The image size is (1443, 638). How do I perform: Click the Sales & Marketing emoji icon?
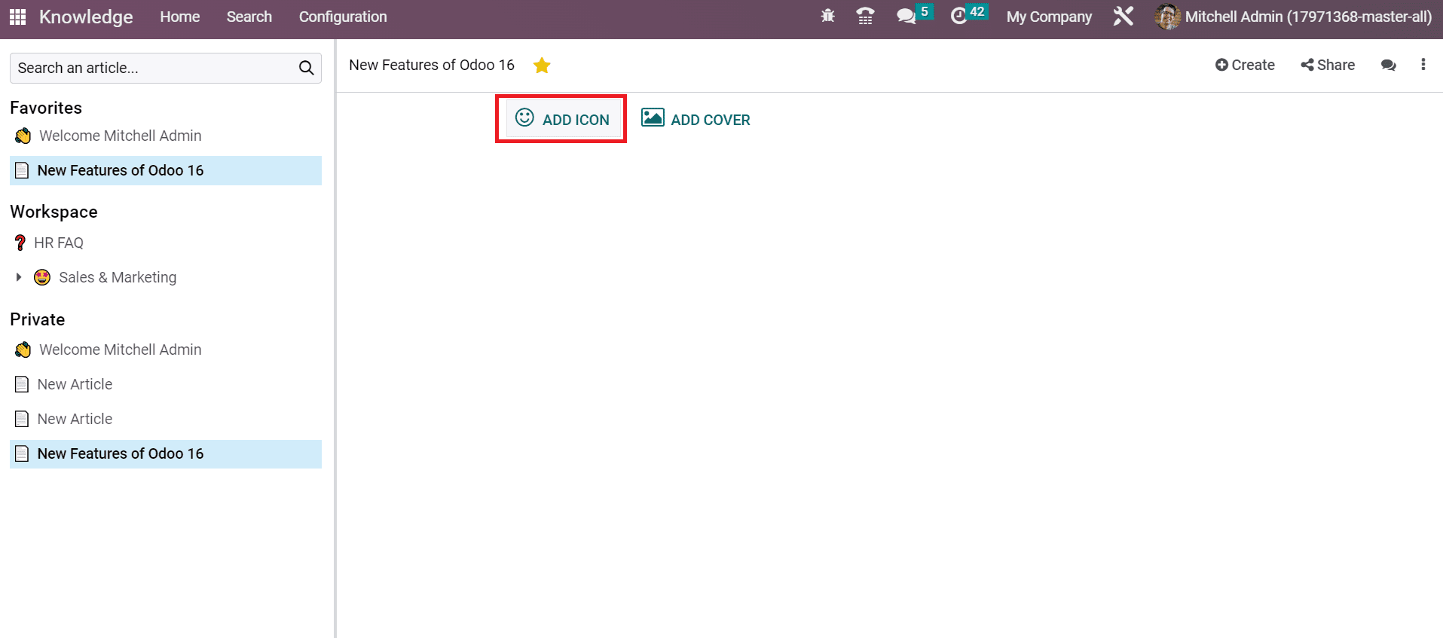[42, 277]
